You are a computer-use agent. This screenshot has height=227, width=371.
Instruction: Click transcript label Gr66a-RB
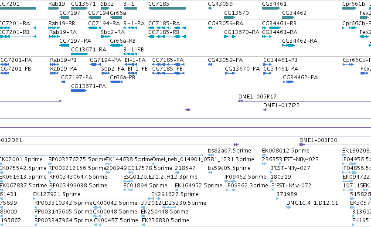point(123,41)
